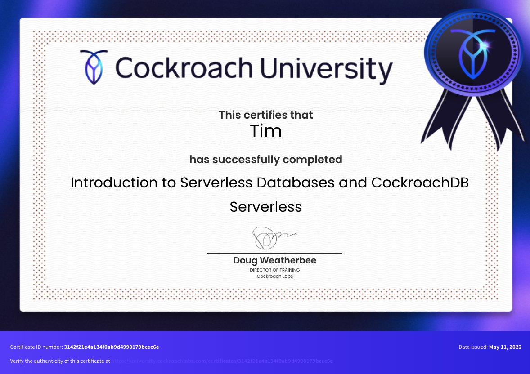Image resolution: width=530 pixels, height=374 pixels.
Task: Click the 'Certificate ID number:' label
Action: tap(36, 347)
